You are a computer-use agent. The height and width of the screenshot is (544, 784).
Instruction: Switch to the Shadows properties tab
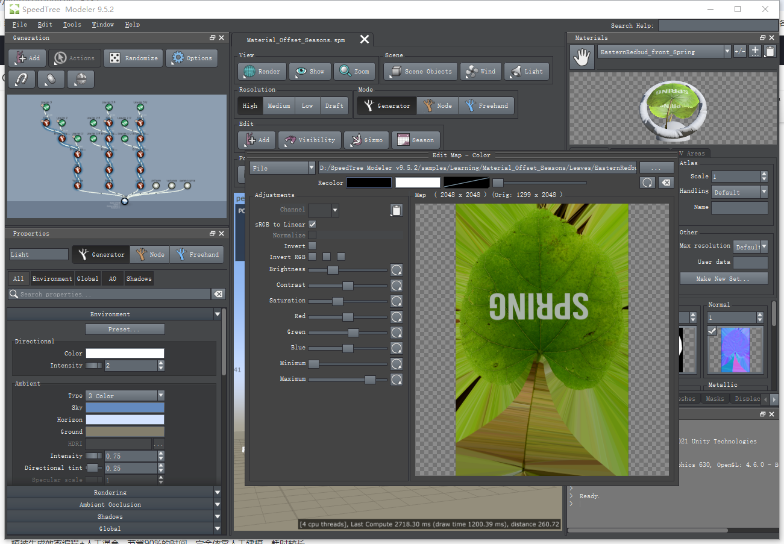[139, 278]
